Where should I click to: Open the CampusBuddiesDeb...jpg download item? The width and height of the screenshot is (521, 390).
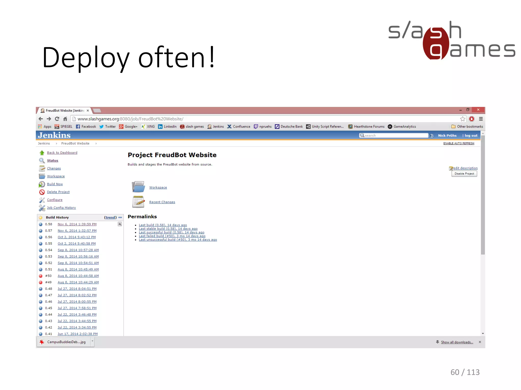pos(64,342)
